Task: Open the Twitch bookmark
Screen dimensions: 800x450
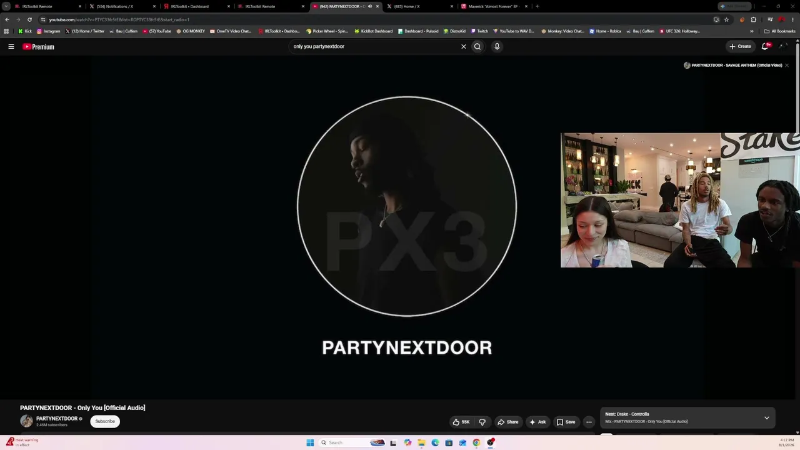Action: coord(479,31)
